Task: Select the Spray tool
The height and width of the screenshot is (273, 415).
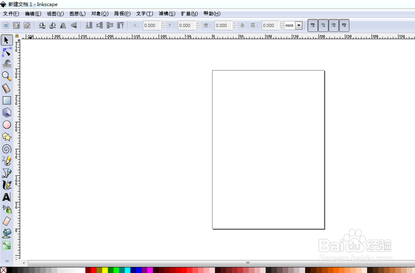Action: point(7,209)
